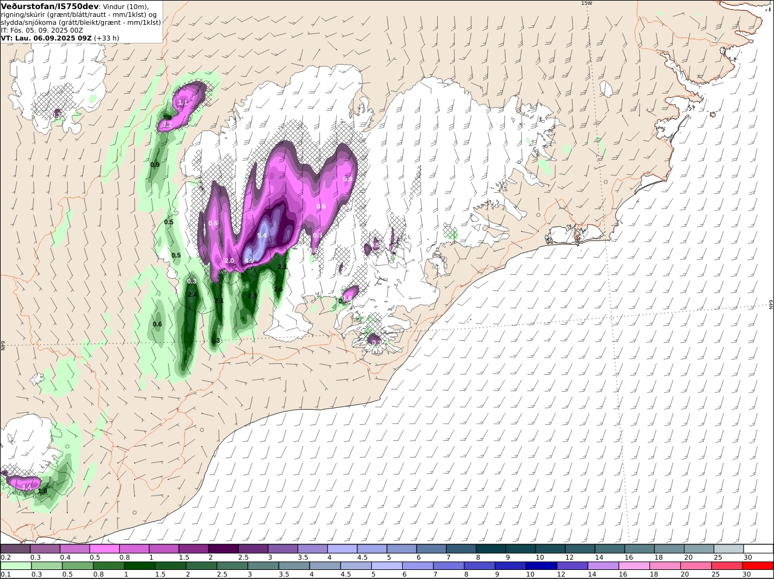Click the "IT: Fös. 05. 09. 2025 00Z" initial time line
The image size is (774, 579).
[x=42, y=30]
